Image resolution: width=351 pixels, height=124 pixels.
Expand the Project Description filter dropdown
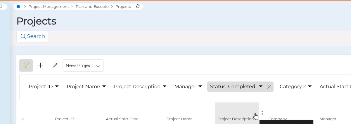tap(140, 86)
